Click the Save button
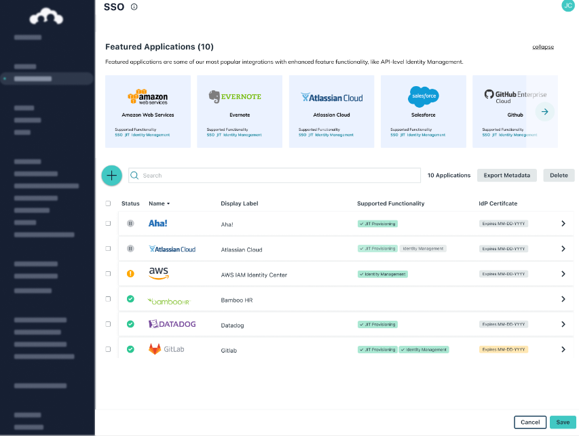Image resolution: width=579 pixels, height=436 pixels. [x=563, y=422]
